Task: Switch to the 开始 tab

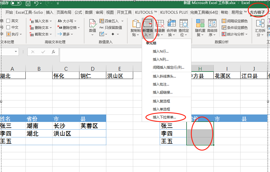Action: point(9,12)
